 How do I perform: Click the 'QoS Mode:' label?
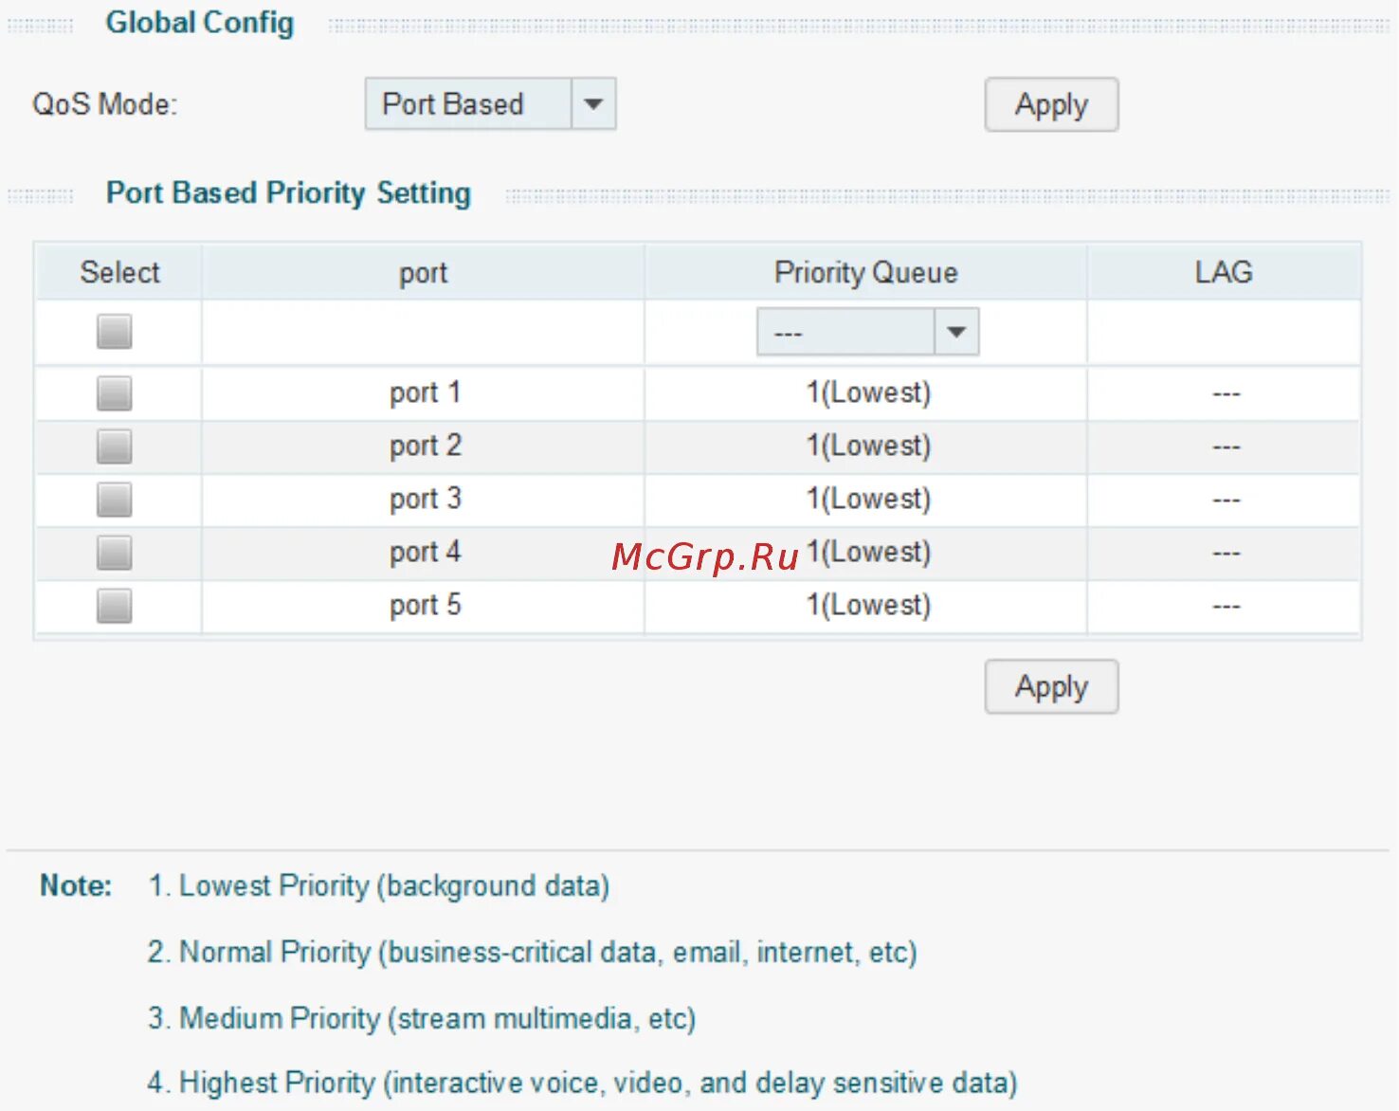point(104,104)
